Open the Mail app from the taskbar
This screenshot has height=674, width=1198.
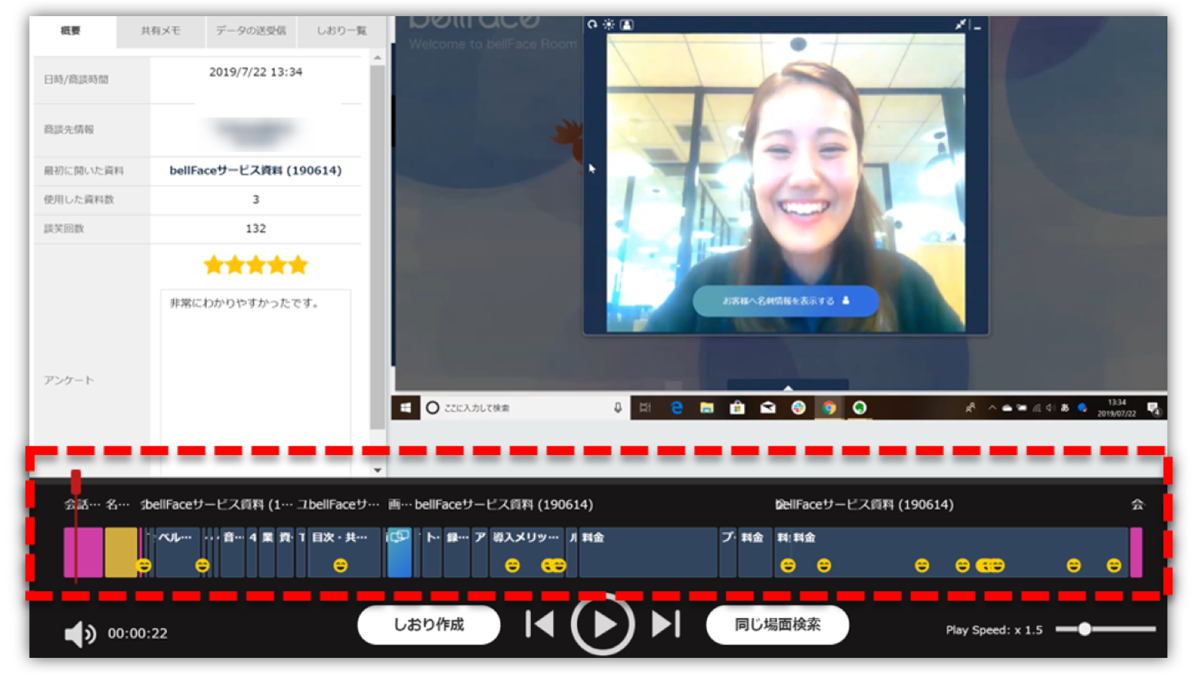pos(768,407)
